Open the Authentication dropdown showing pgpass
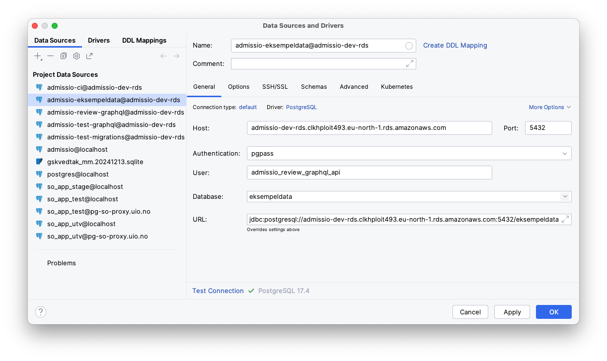The height and width of the screenshot is (361, 607). [565, 153]
